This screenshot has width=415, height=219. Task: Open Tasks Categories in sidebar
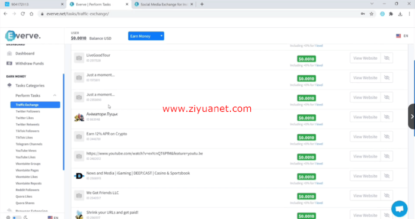[30, 85]
